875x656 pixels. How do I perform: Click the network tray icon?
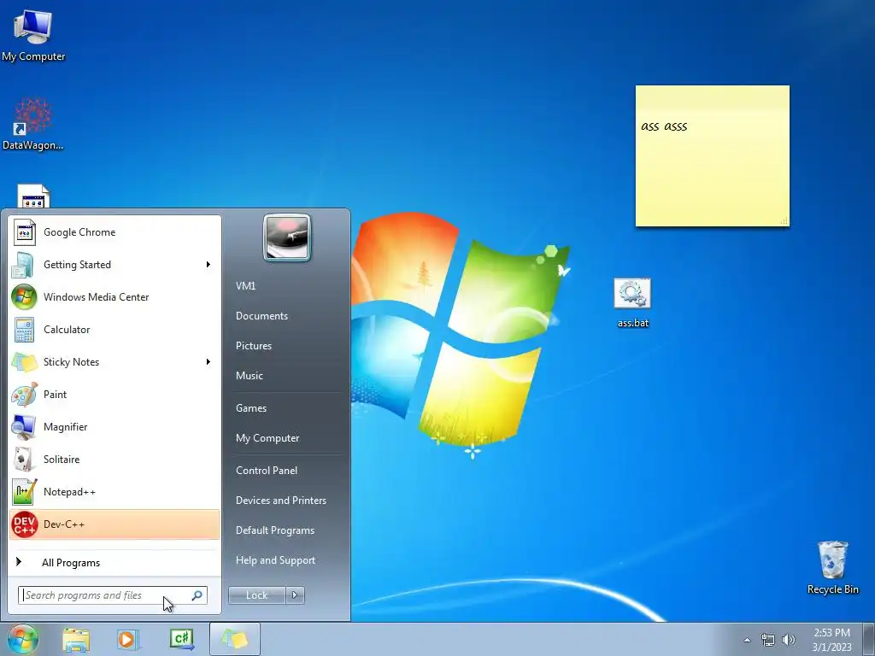pos(768,640)
